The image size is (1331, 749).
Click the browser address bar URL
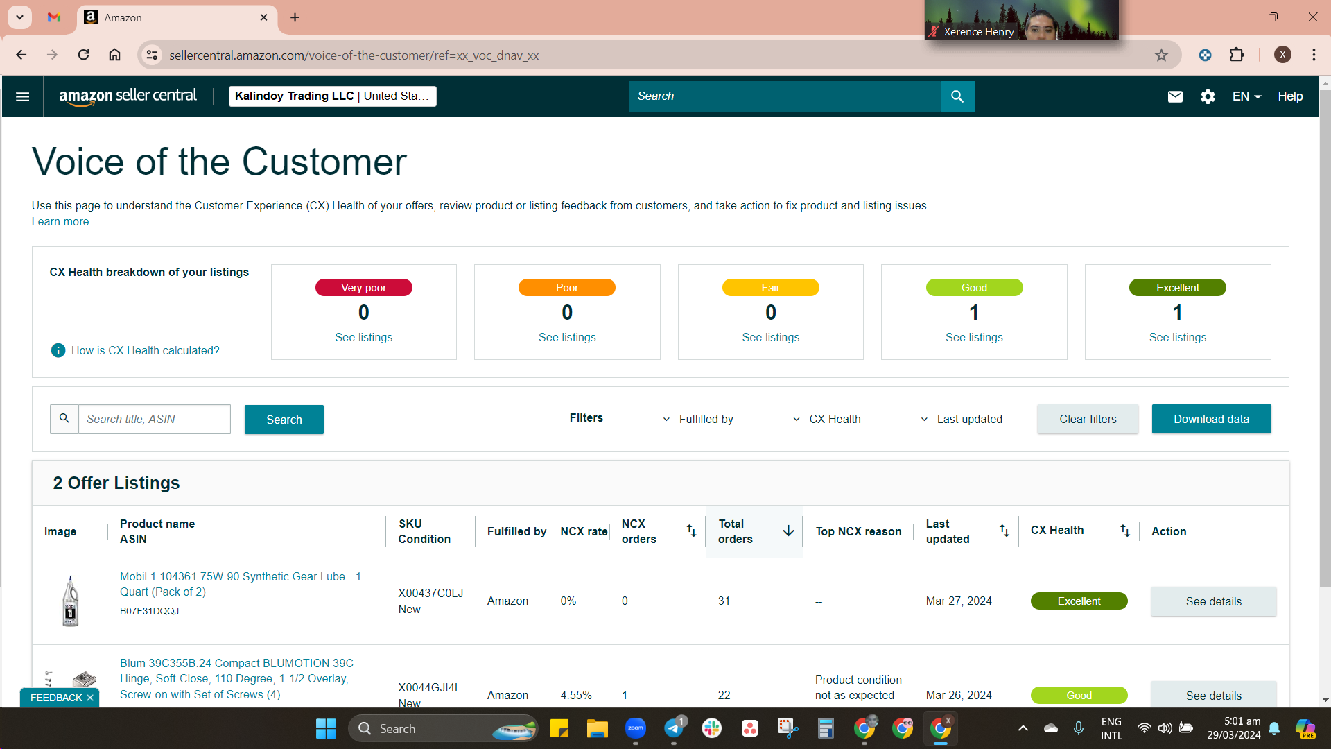tap(354, 55)
